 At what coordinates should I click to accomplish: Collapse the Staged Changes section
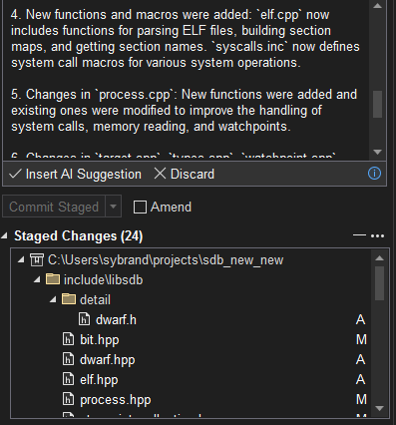click(x=4, y=235)
